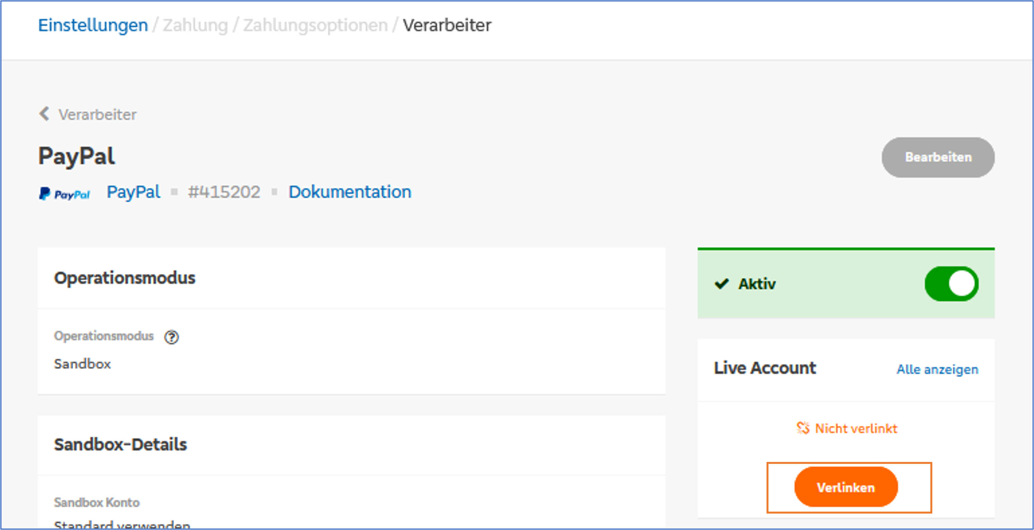This screenshot has height=530, width=1034.
Task: Click the current Verarbeiter breadcrumb item
Action: point(447,25)
